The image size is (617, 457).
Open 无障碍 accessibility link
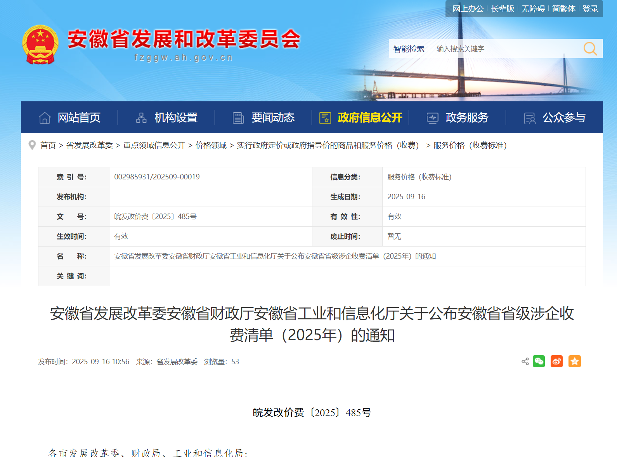point(533,9)
